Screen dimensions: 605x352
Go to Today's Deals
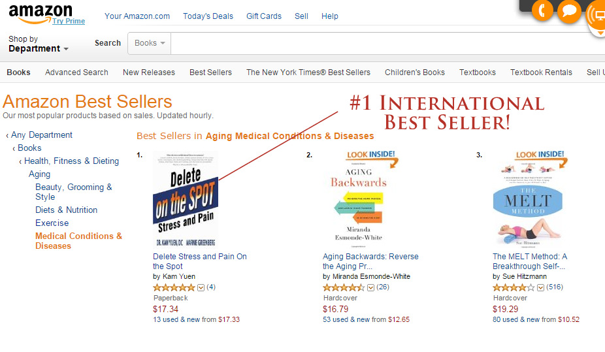pyautogui.click(x=208, y=16)
